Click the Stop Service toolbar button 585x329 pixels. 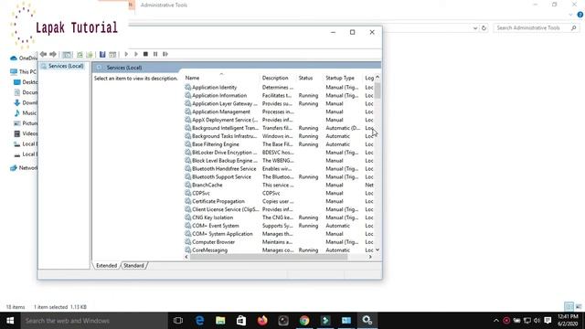point(145,54)
